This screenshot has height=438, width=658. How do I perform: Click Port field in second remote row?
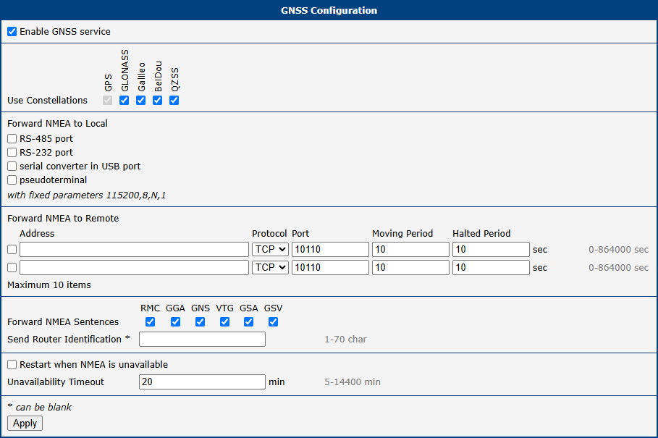[x=330, y=267]
